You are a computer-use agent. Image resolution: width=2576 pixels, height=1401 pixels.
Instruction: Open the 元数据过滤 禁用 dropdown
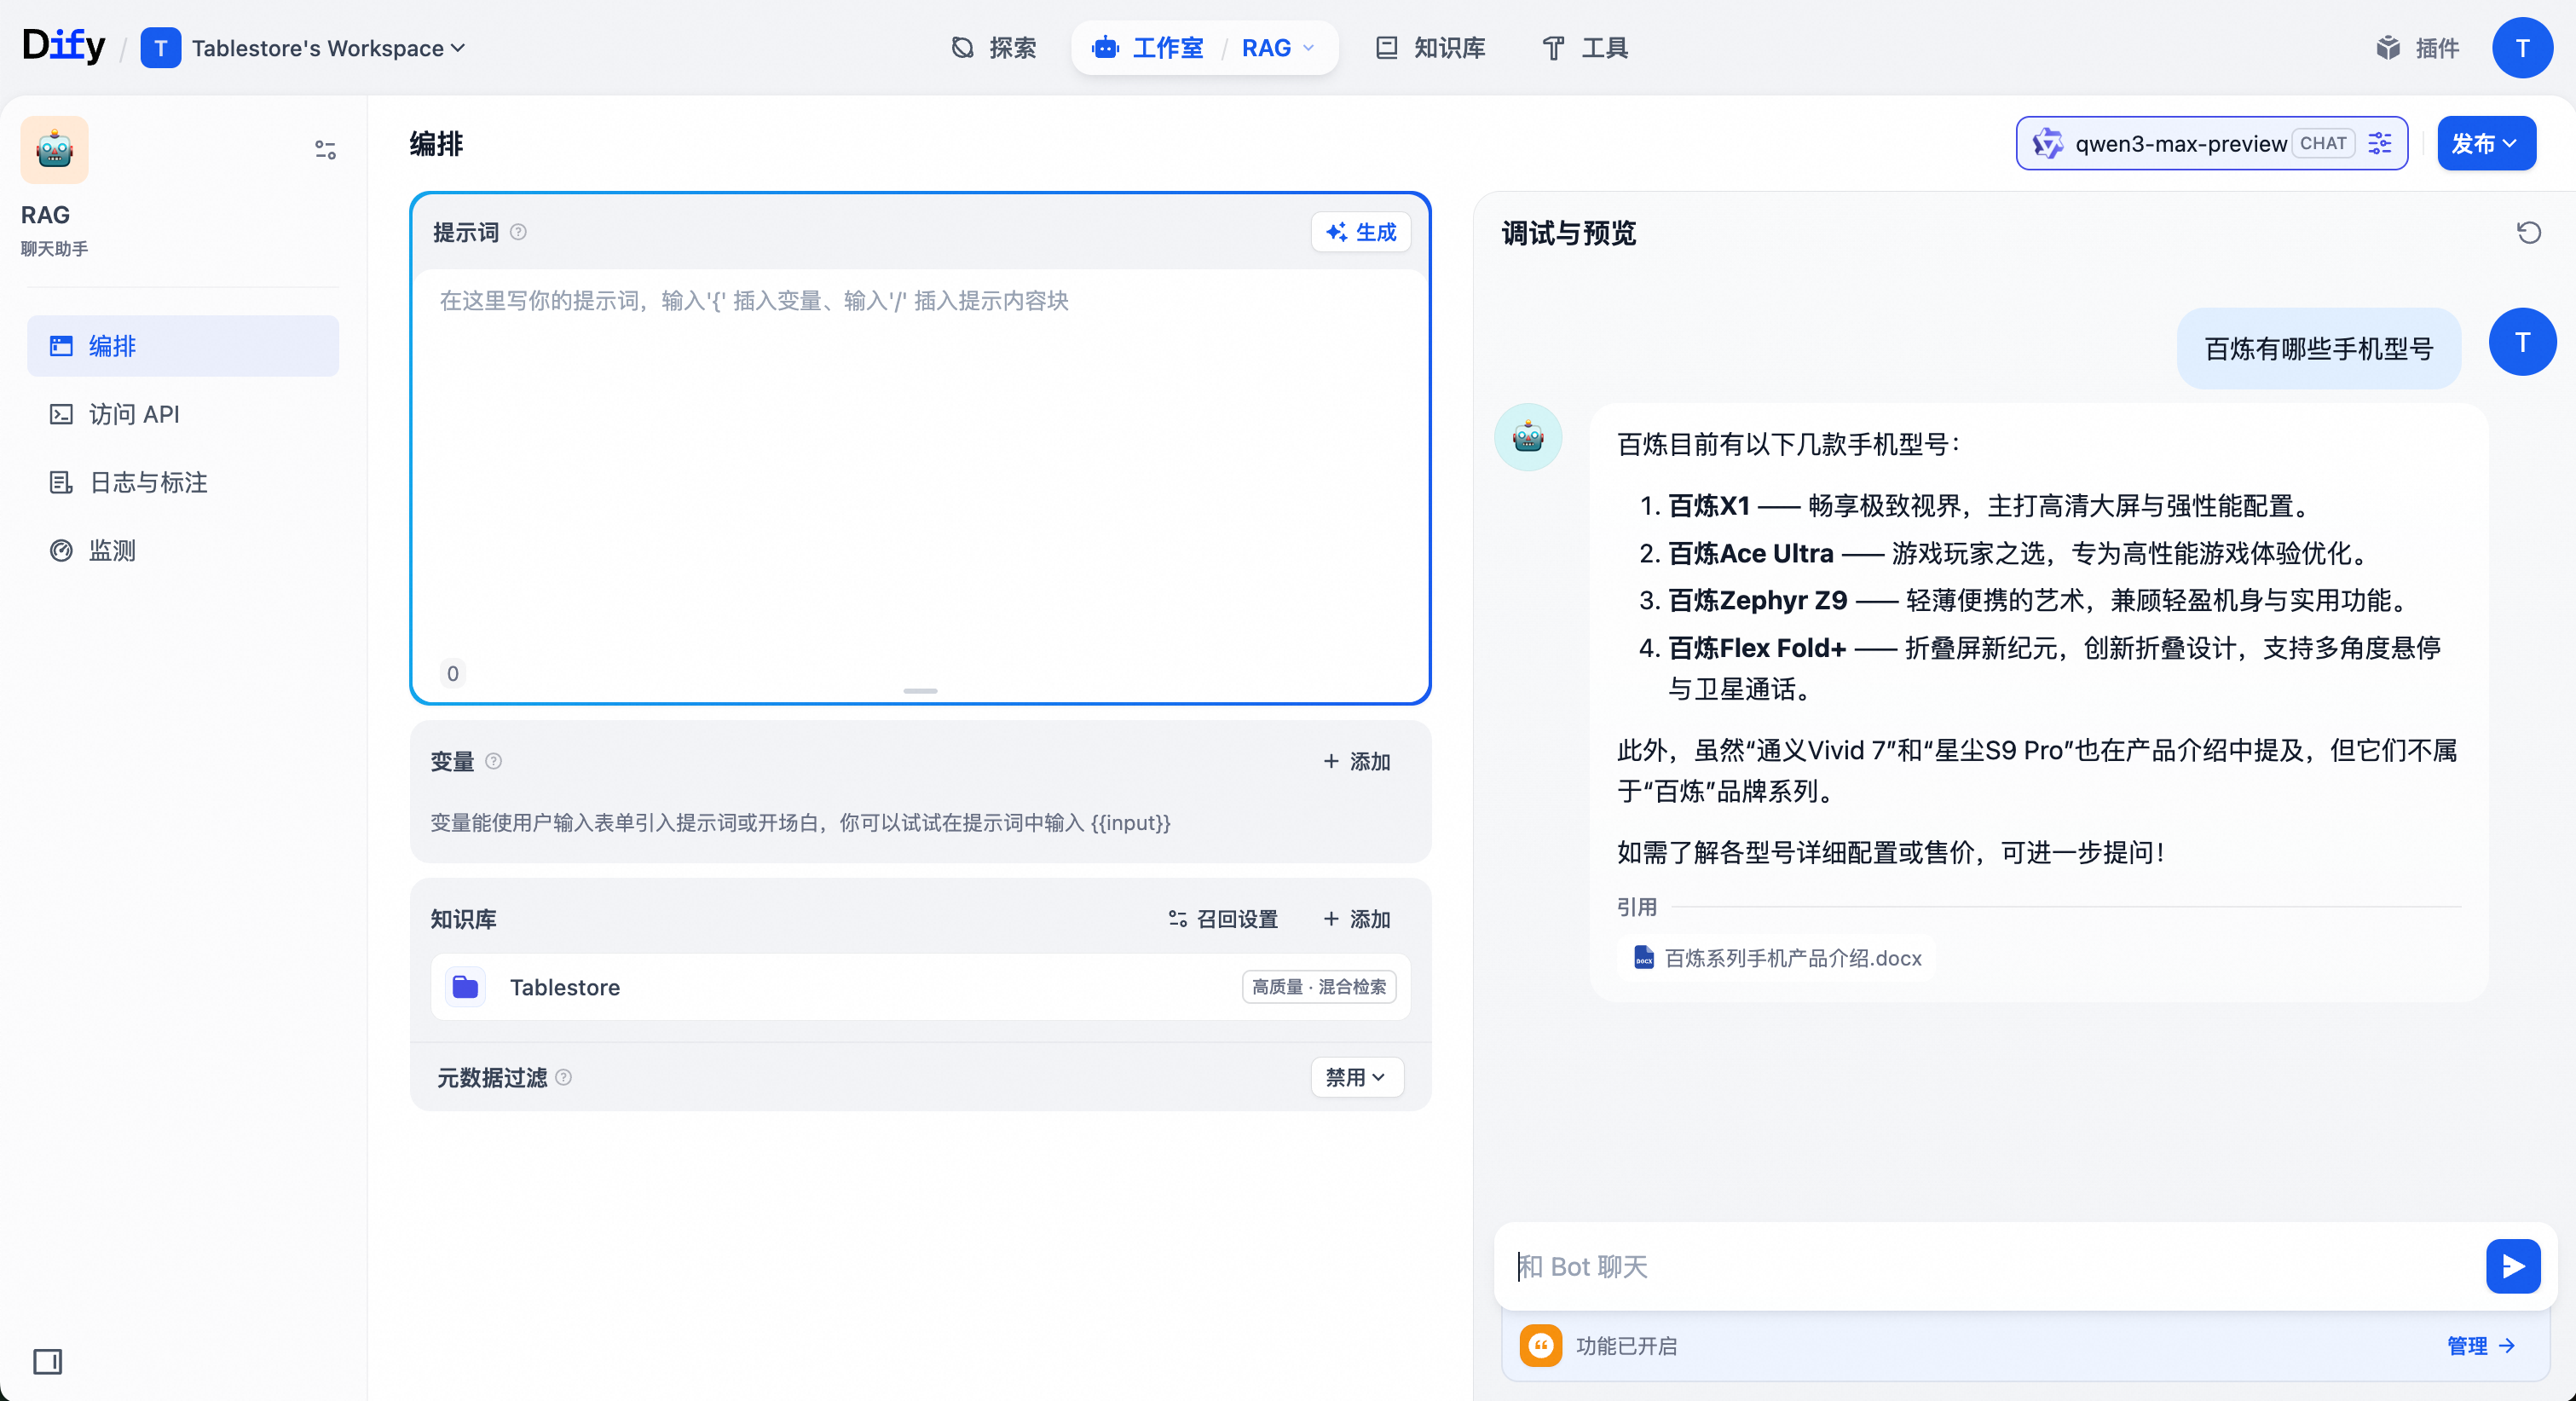(1356, 1077)
